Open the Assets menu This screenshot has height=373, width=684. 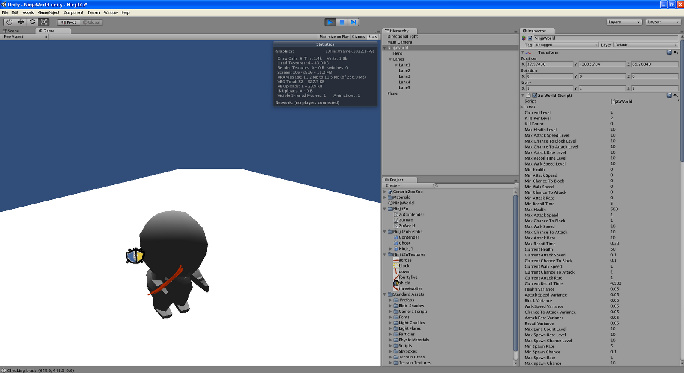click(28, 12)
